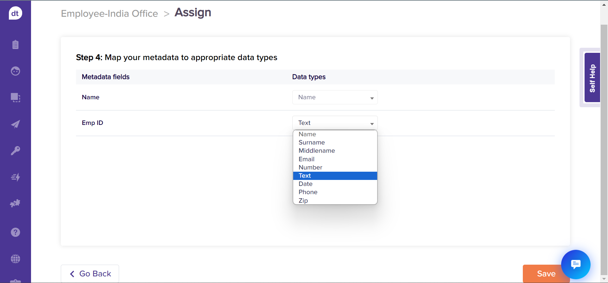Open the face icon in sidebar

click(15, 71)
